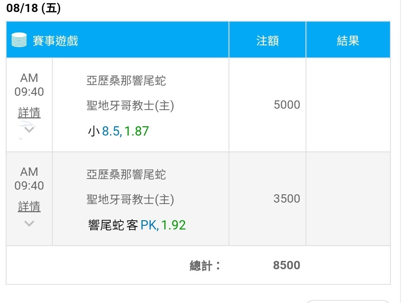Select the 小 8.5, 1.87 bet line
The image size is (415, 303).
coord(118,131)
